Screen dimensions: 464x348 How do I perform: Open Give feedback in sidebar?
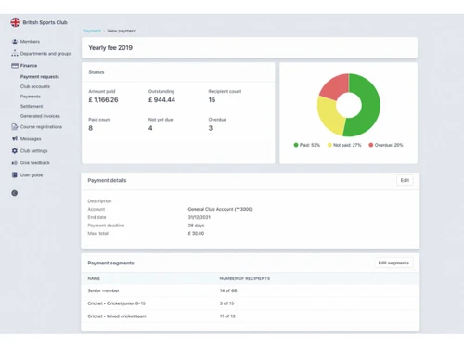(x=35, y=163)
